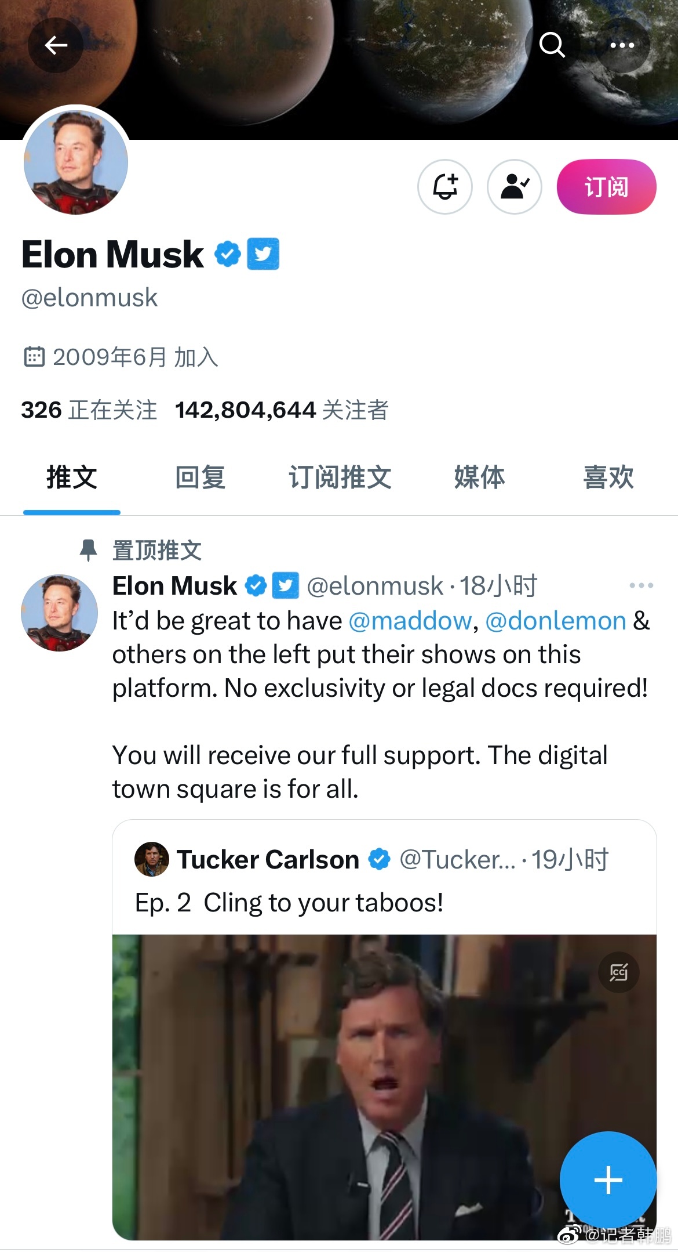Click the blue verified badge by the profile name
678x1252 pixels.
(228, 254)
